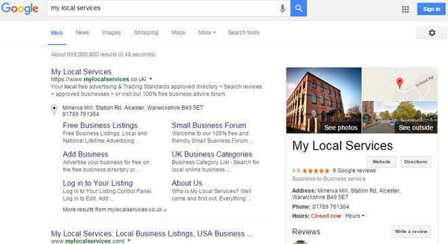448x244 pixels.
Task: Switch to the Images tab
Action: (x=111, y=33)
